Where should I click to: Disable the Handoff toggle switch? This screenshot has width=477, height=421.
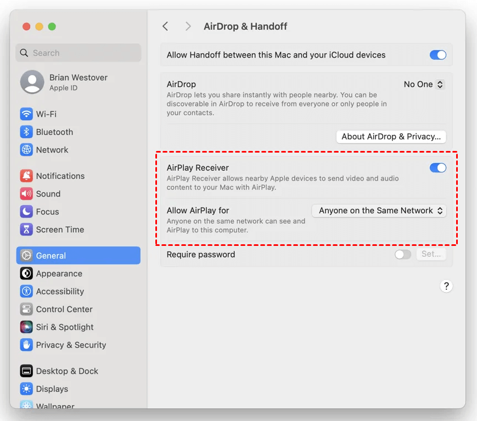(437, 55)
